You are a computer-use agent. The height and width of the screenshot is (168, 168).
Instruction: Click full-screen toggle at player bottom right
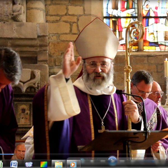tap(164, 161)
